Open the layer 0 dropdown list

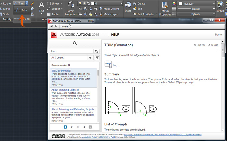pos(121,3)
